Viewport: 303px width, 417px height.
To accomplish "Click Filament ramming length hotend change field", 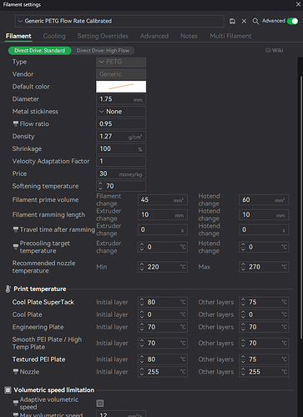I will point(264,215).
